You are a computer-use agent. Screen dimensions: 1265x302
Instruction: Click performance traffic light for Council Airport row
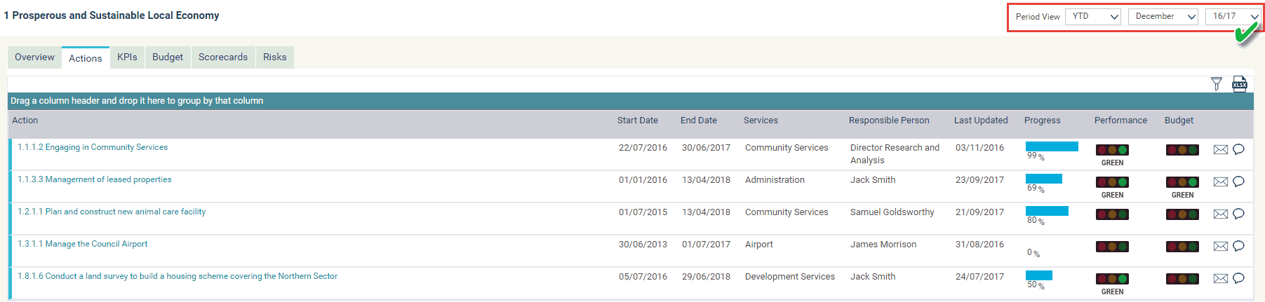1112,247
